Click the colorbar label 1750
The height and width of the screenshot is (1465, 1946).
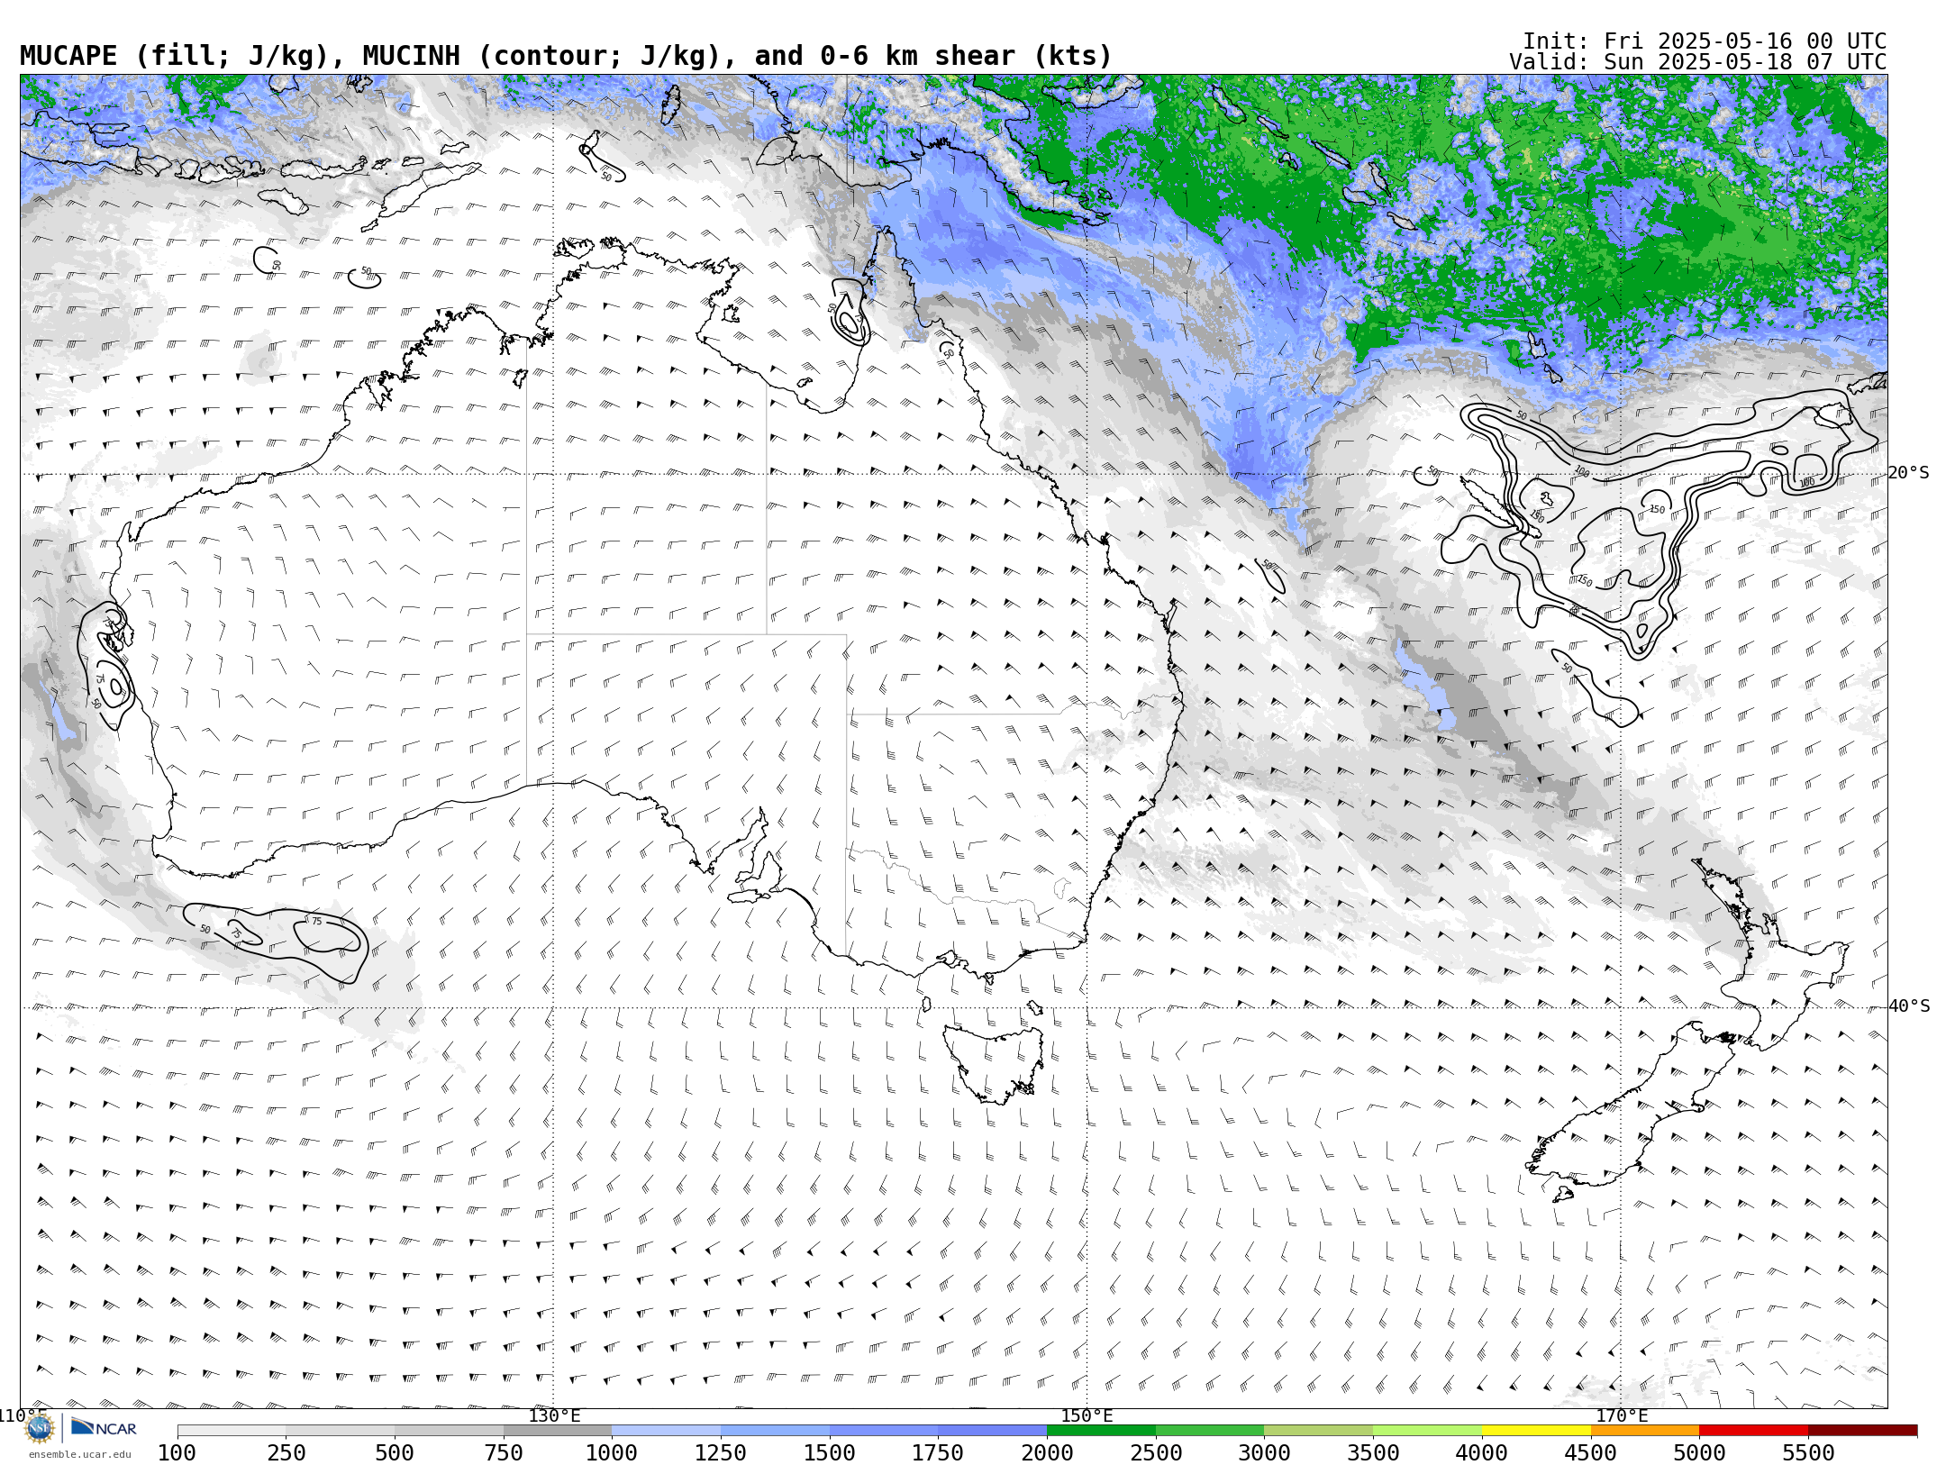click(939, 1452)
